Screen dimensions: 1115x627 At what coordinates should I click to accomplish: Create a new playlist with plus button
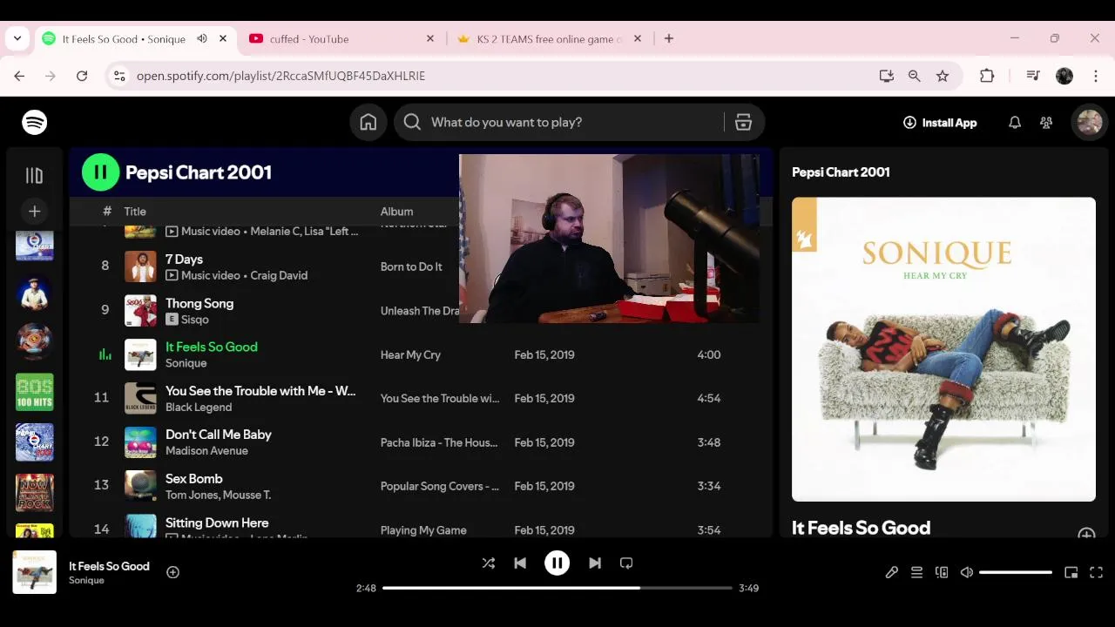click(x=34, y=211)
